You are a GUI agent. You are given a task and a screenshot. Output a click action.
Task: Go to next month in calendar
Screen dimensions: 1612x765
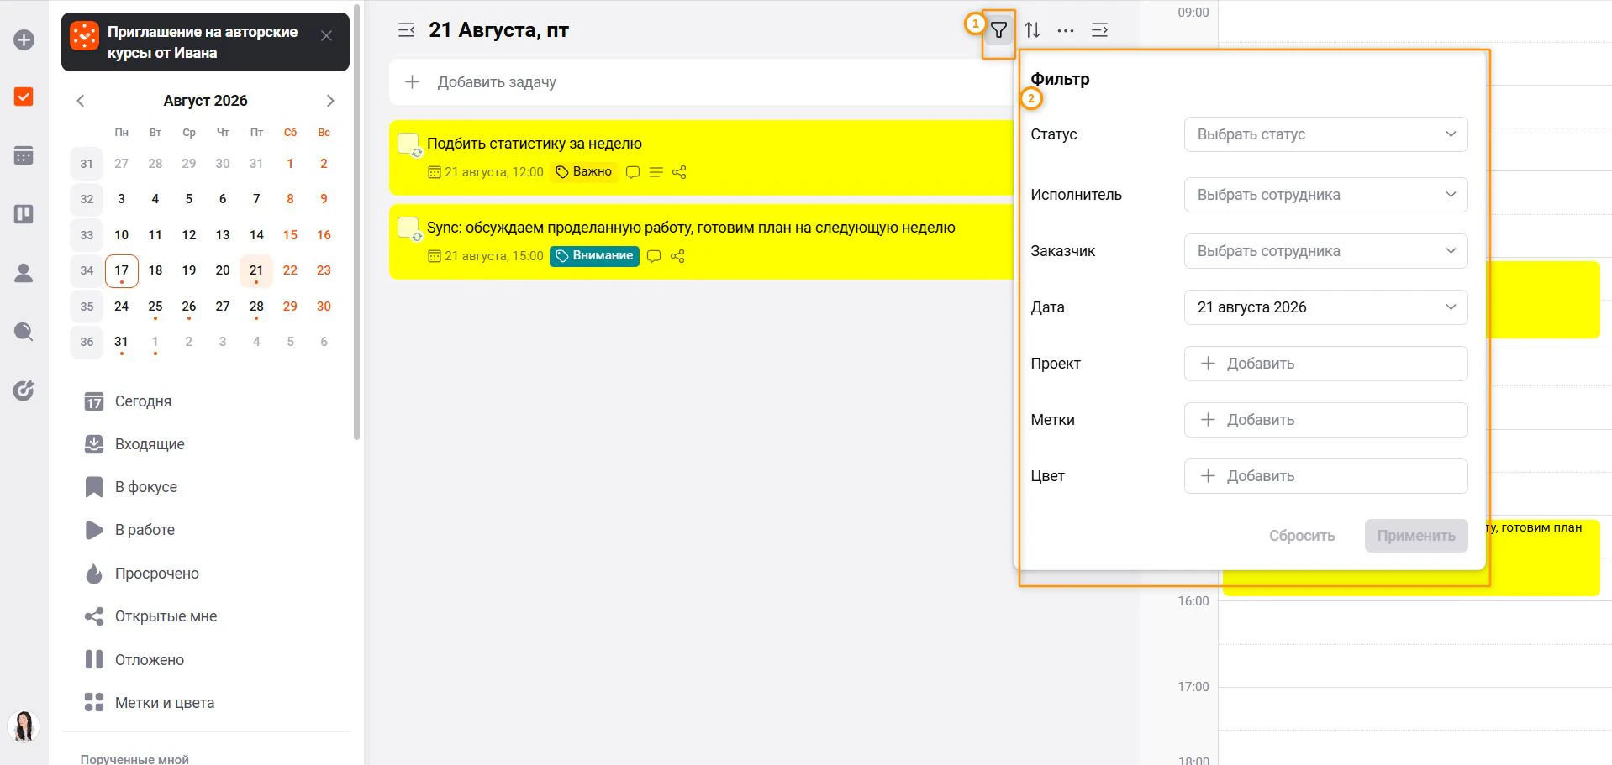[x=330, y=101]
